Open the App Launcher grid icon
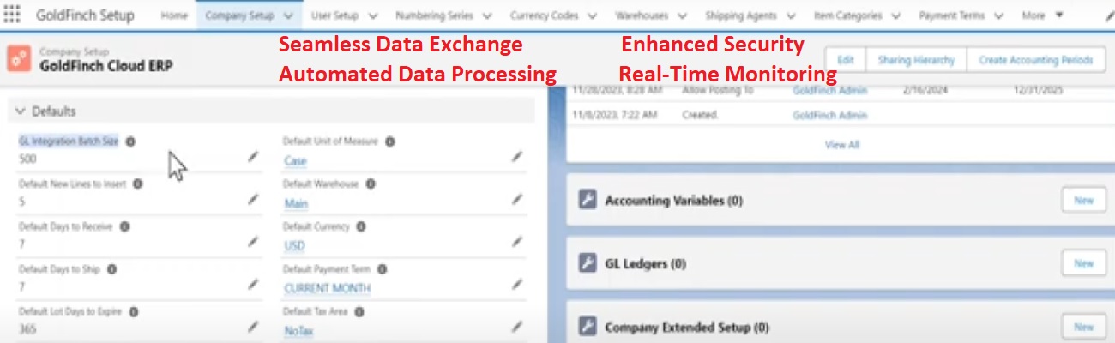 [x=12, y=15]
